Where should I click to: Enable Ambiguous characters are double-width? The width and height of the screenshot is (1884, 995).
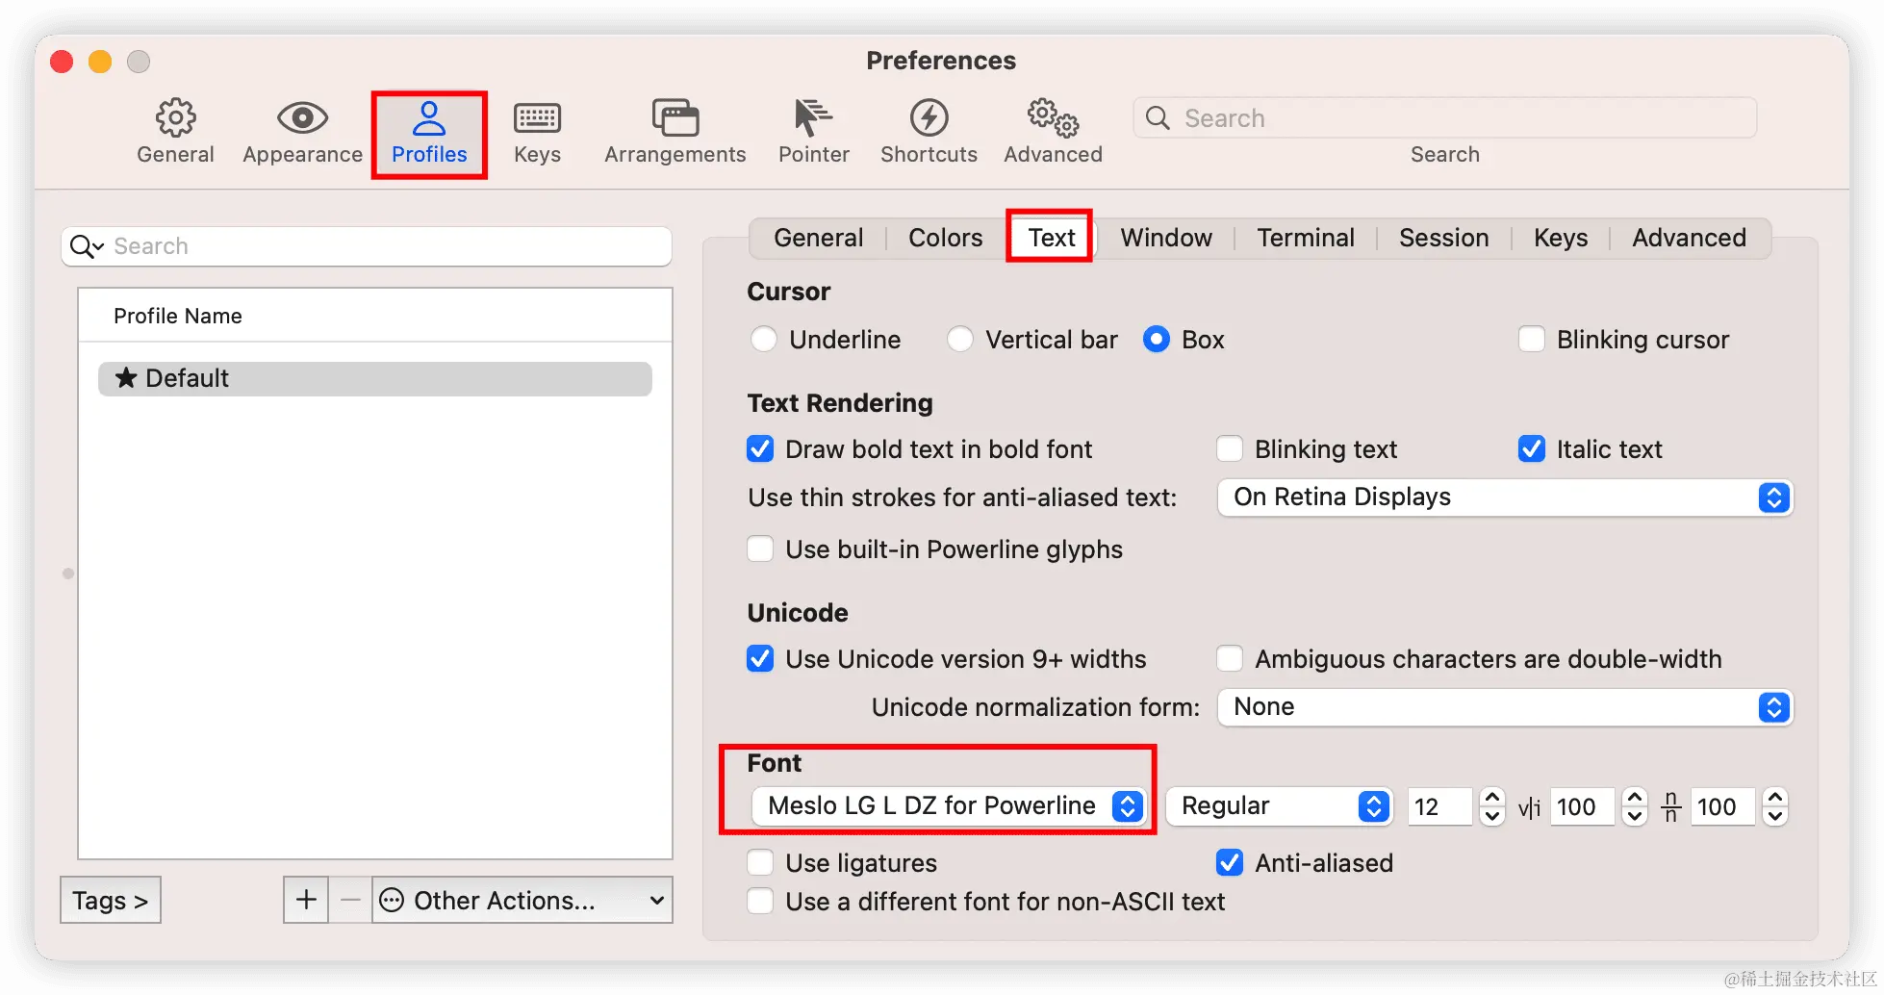1230,659
